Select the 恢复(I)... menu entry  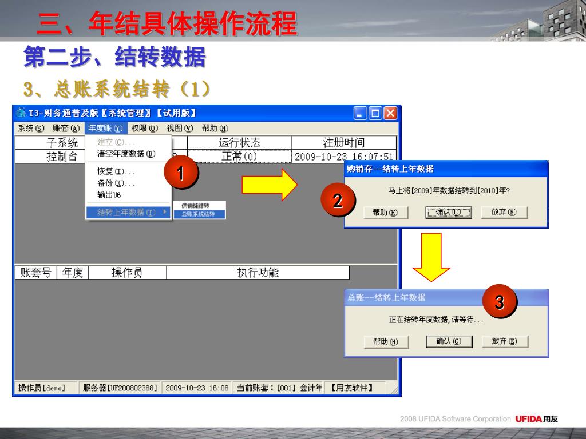(116, 171)
